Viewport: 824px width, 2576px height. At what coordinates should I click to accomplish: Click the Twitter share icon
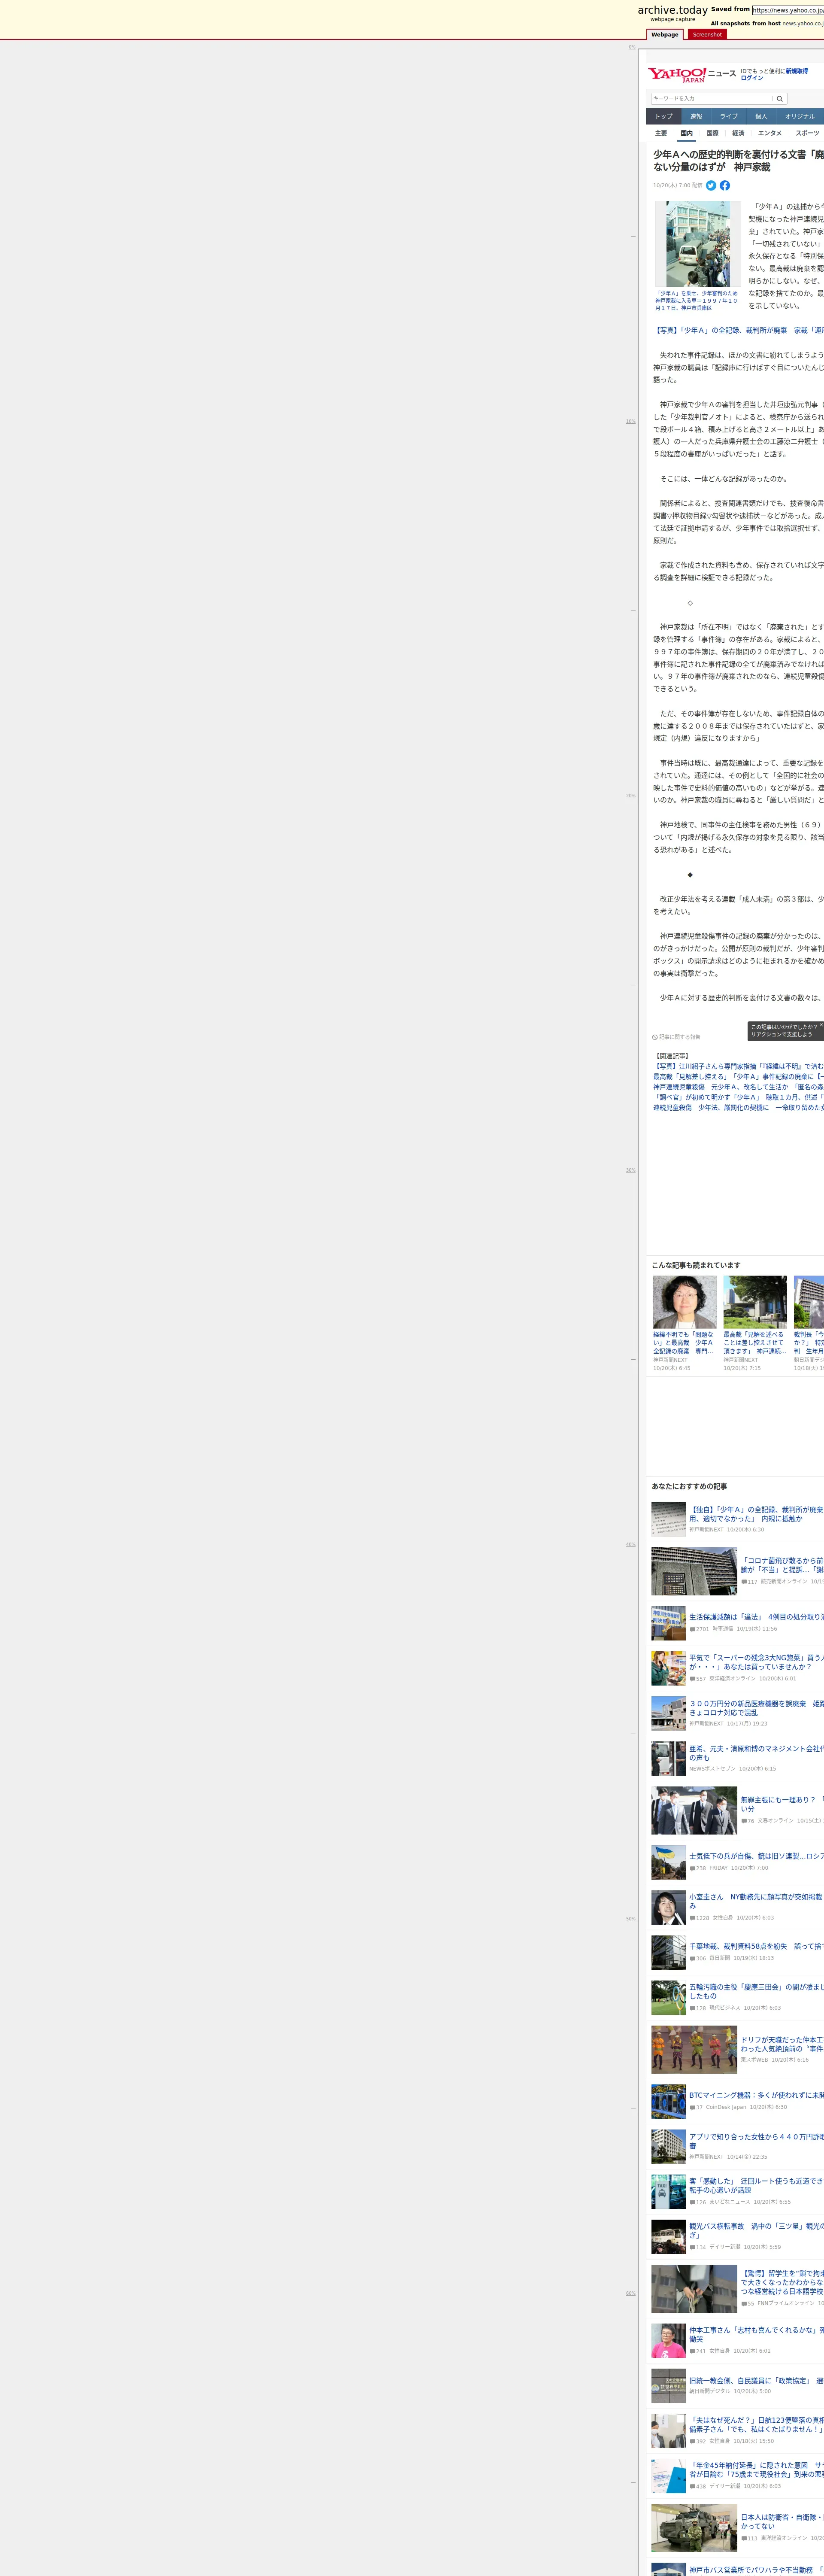tap(711, 185)
